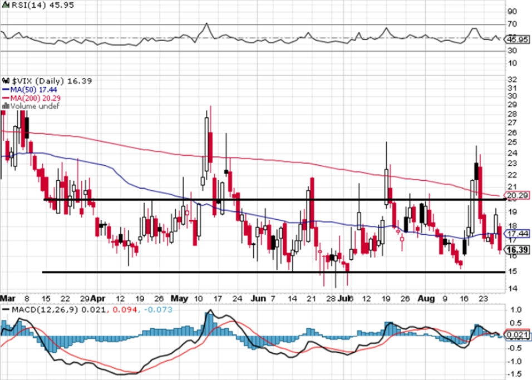Click the 16.39 last price tag

point(517,250)
